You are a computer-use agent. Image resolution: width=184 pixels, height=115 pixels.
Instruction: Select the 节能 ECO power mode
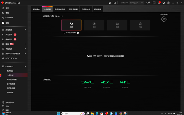pos(71,25)
